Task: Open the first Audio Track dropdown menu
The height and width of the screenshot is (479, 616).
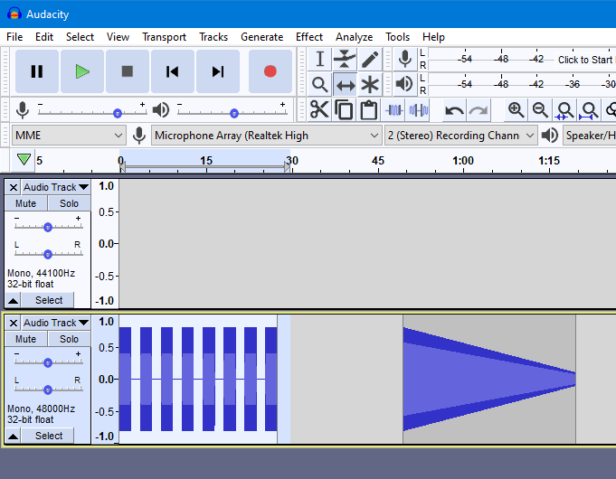Action: [56, 187]
